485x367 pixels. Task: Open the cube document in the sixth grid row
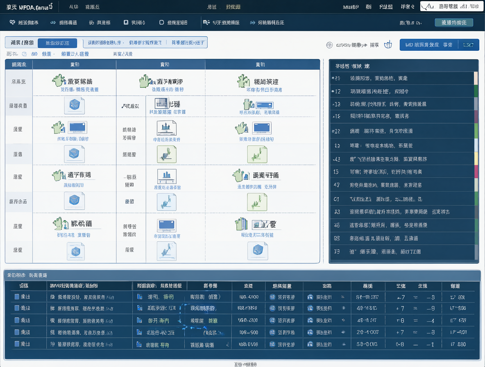74,201
